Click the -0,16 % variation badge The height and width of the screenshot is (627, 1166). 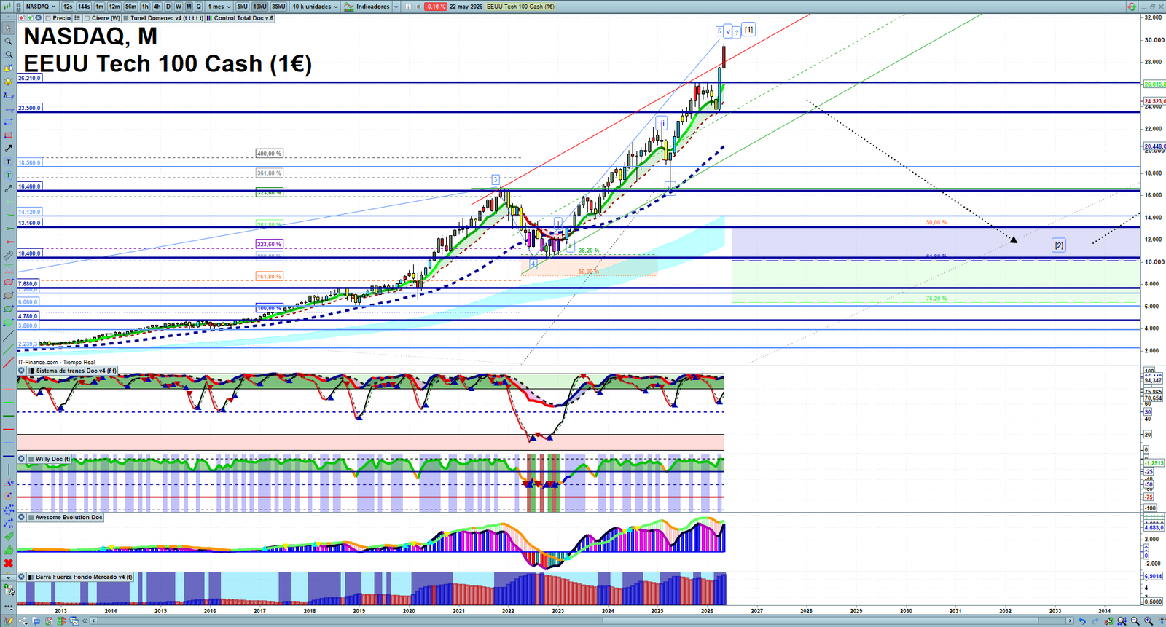(x=435, y=7)
